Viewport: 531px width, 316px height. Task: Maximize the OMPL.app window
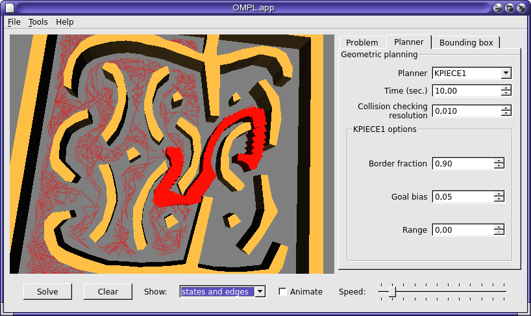510,8
